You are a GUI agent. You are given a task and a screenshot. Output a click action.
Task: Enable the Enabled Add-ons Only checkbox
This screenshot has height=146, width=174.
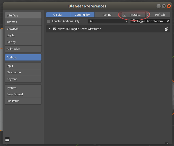point(48,21)
